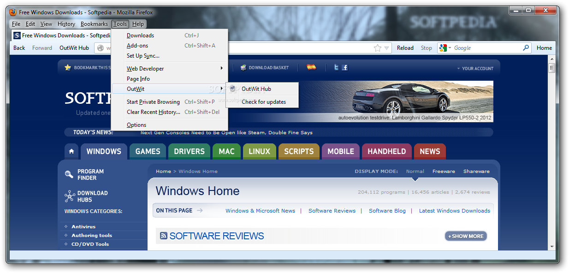569x273 pixels.
Task: Select Check for updates in submenu
Action: tap(262, 102)
